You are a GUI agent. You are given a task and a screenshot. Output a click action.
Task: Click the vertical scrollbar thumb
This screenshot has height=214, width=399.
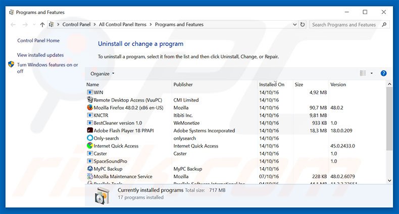point(389,119)
